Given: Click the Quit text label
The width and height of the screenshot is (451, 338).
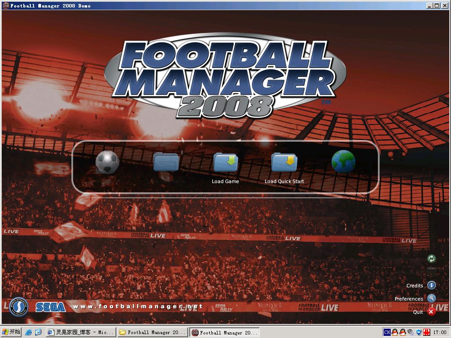Looking at the screenshot, I should 418,312.
